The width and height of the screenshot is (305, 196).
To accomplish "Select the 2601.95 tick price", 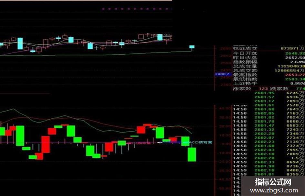I will click(264, 93).
